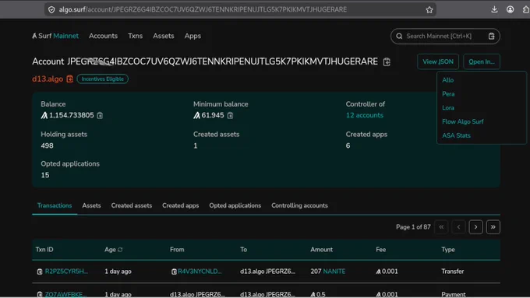Choose Lora from the Open In menu
Screen dimensions: 530x298
(448, 108)
